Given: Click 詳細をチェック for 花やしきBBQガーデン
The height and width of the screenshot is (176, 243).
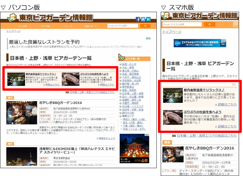Looking at the screenshot, I should pyautogui.click(x=107, y=138).
